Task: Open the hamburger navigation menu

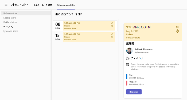Action: 6,5
